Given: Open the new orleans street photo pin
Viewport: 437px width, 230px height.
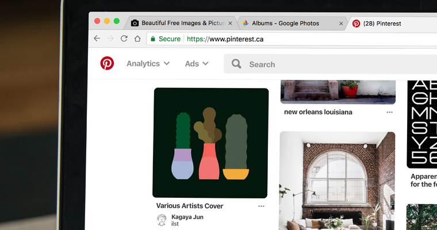Looking at the screenshot, I should (338, 92).
